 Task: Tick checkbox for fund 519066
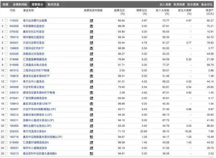click(6, 59)
